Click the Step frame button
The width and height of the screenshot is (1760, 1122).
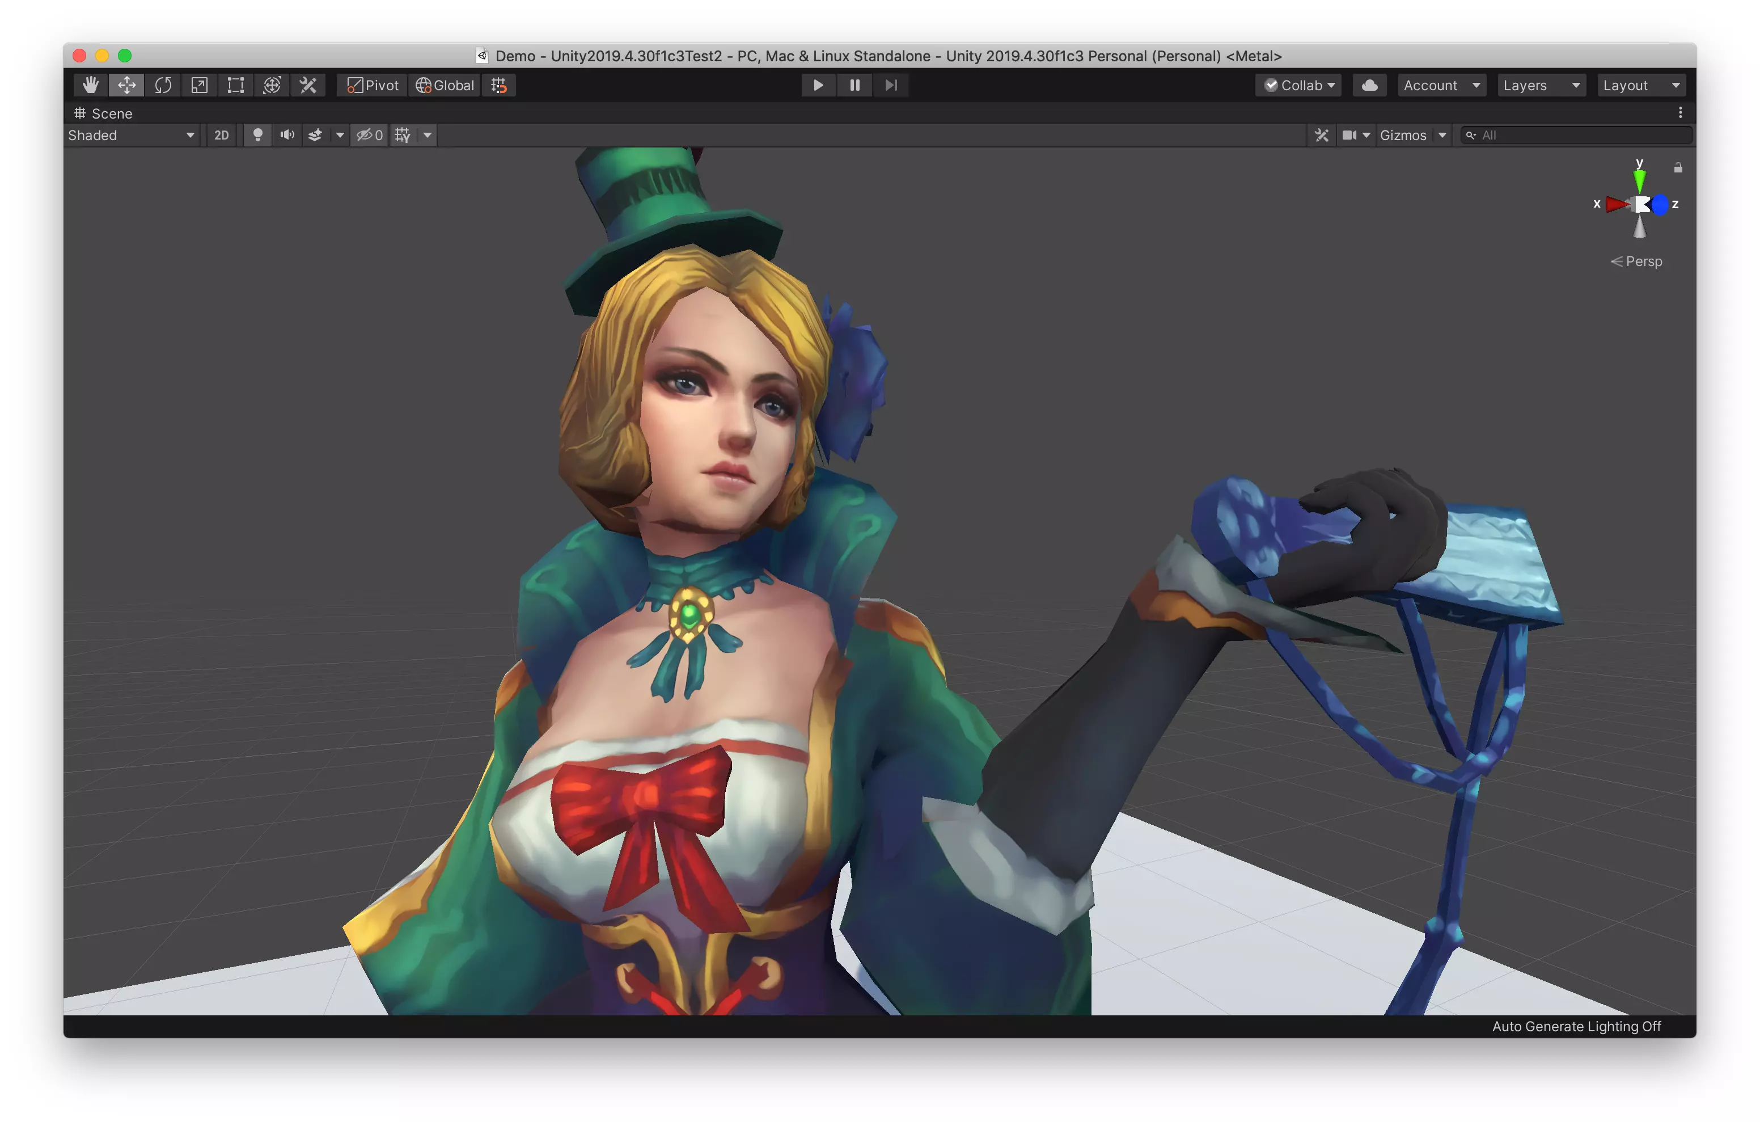click(x=891, y=86)
